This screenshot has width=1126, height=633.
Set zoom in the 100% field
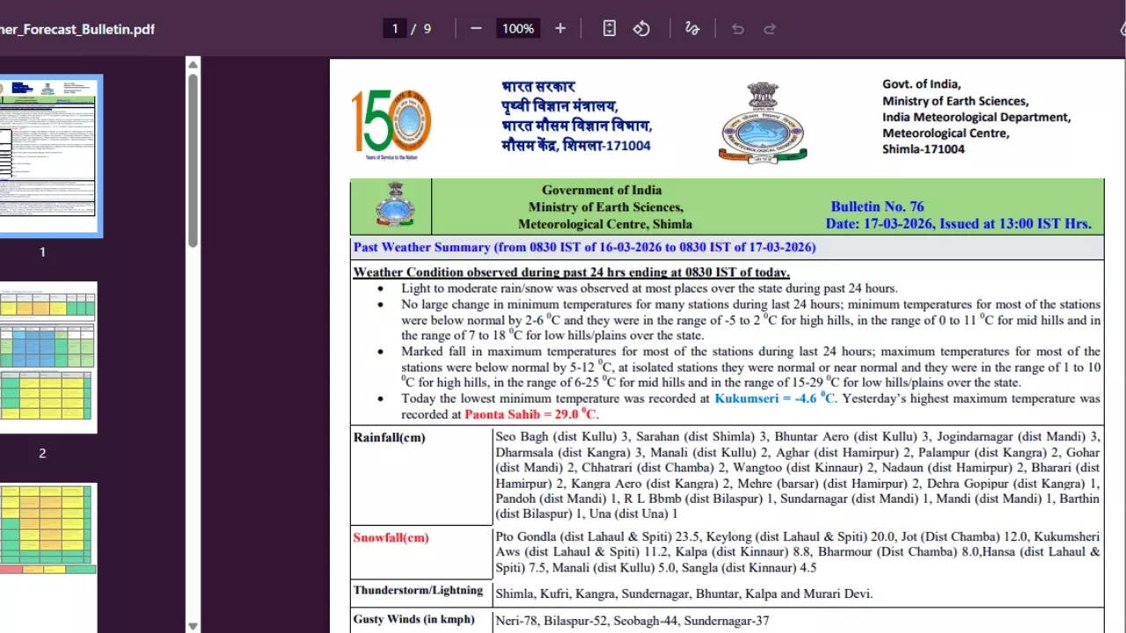(518, 29)
